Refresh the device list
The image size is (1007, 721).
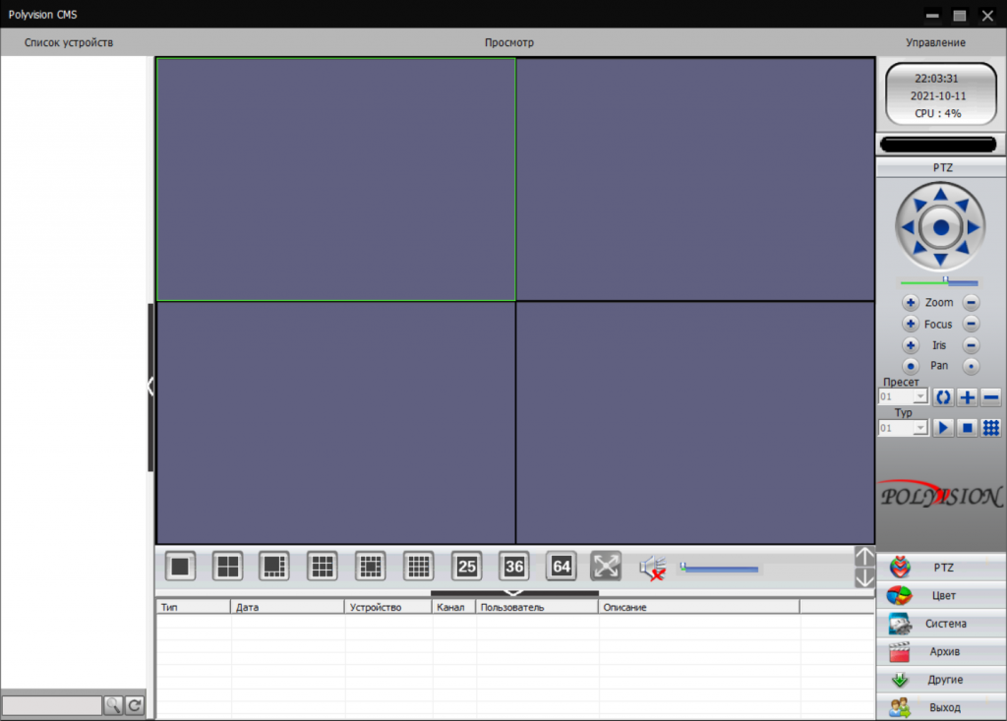tap(135, 705)
